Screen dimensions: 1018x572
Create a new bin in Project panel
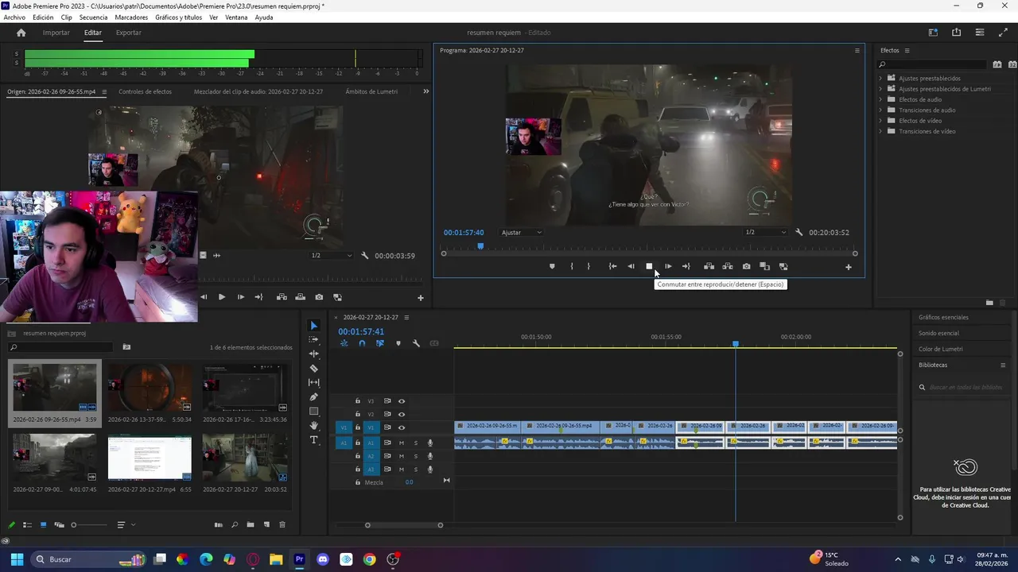[250, 525]
